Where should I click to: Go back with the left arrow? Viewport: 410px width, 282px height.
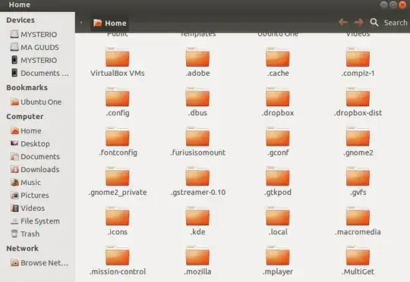343,23
